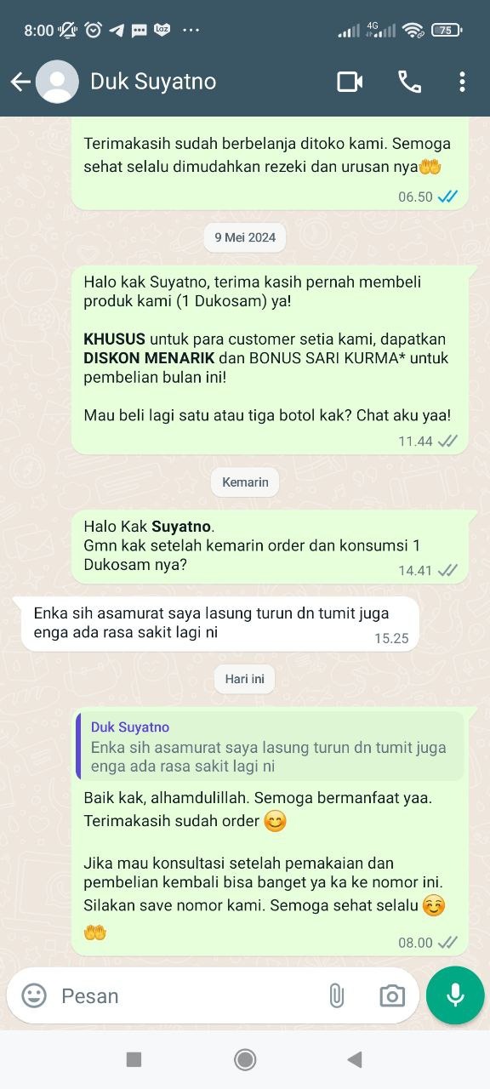
Task: Tap the Kemarin date chip
Action: click(245, 482)
